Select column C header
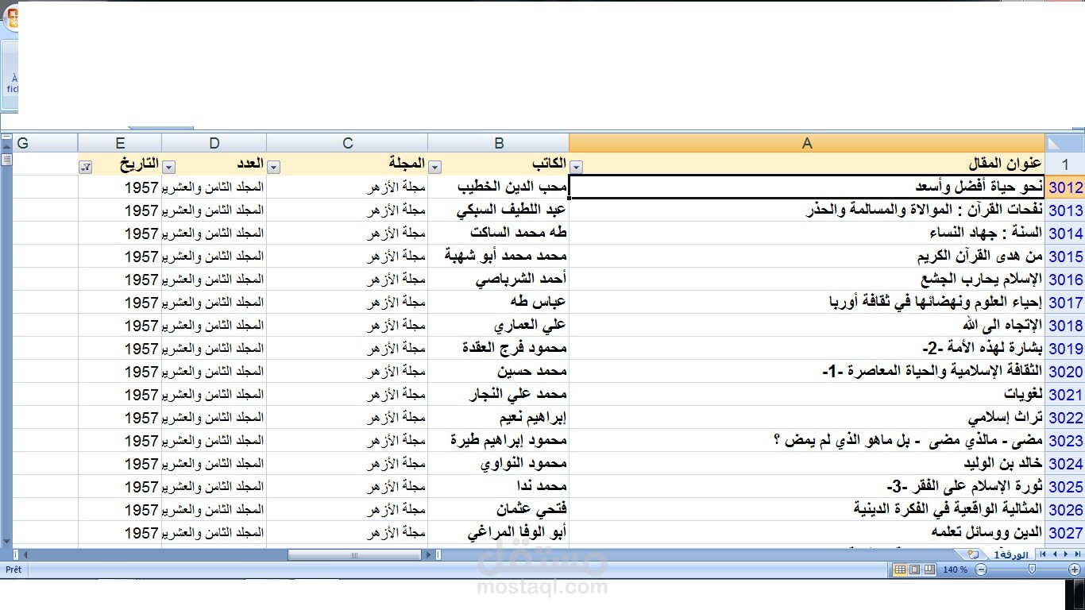The height and width of the screenshot is (610, 1085). point(347,143)
